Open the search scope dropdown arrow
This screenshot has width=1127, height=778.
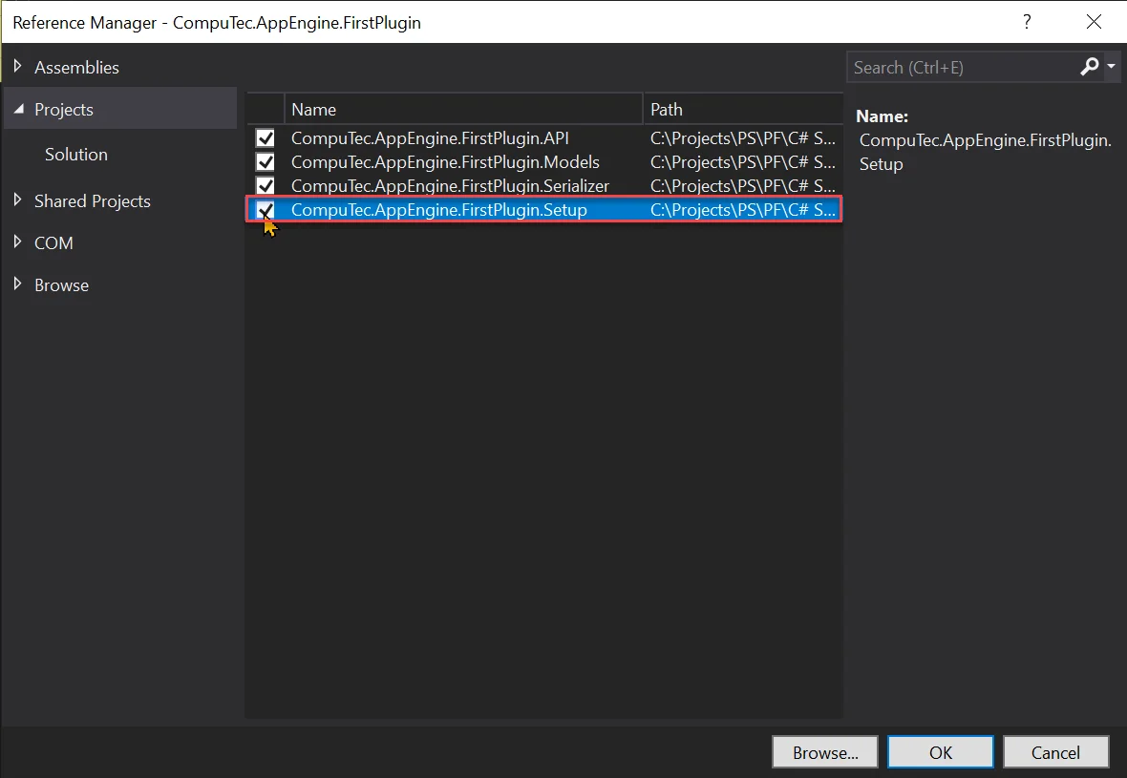tap(1111, 67)
